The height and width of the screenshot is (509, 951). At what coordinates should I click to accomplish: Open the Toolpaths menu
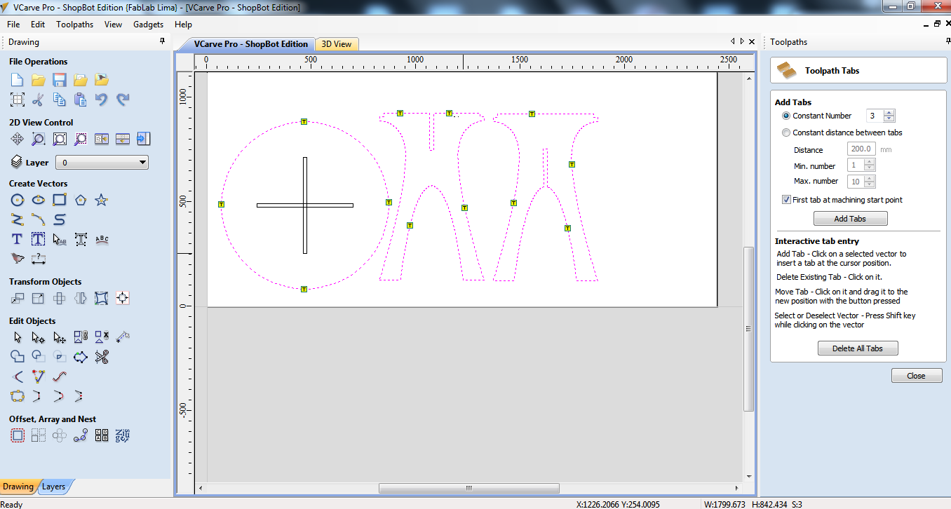[x=75, y=25]
